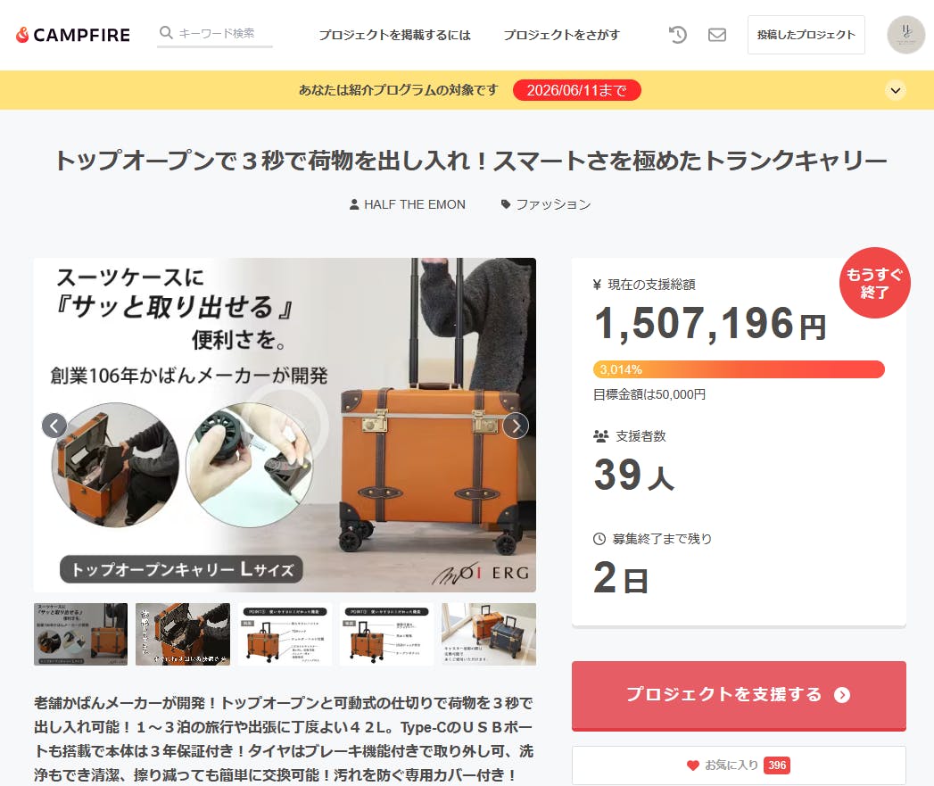Open the ファッション category tag
The width and height of the screenshot is (934, 786).
546,204
